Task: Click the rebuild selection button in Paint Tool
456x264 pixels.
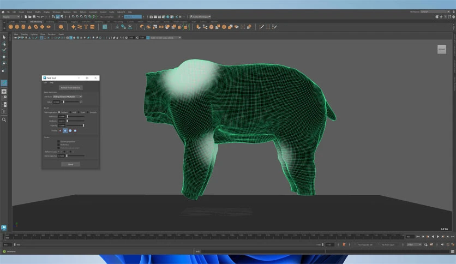Action: [x=71, y=87]
